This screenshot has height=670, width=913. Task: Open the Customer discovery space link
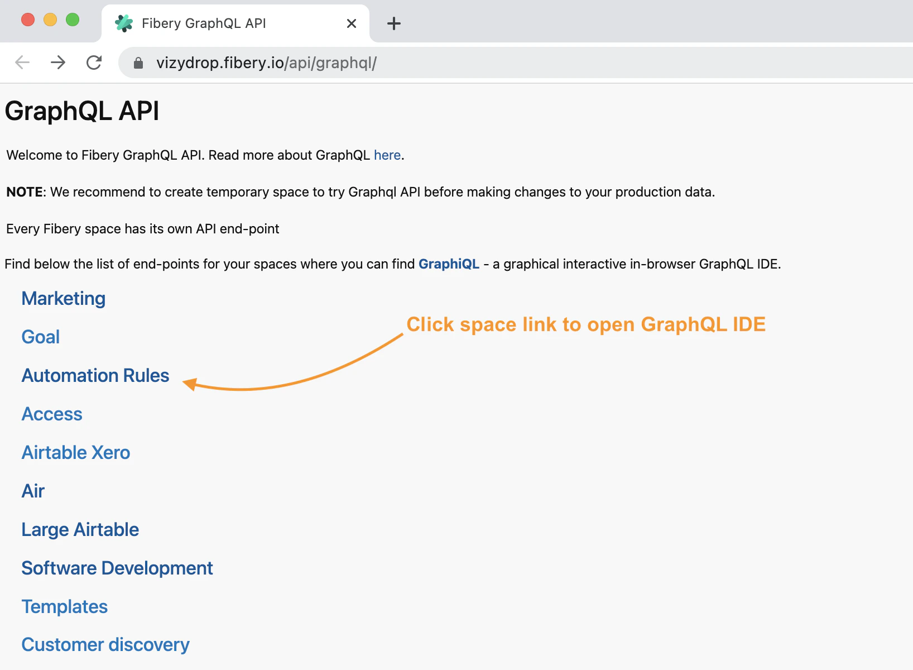point(105,645)
